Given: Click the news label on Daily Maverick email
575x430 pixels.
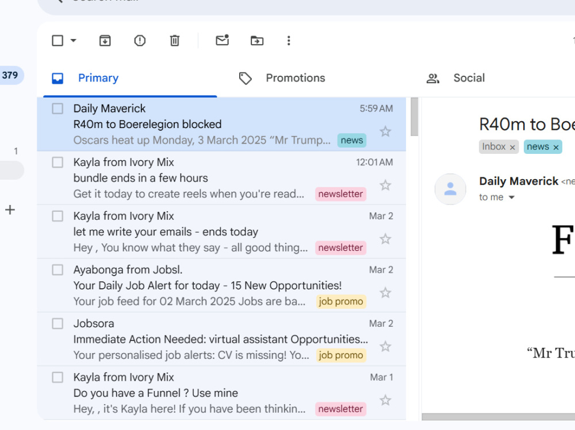Looking at the screenshot, I should point(352,140).
